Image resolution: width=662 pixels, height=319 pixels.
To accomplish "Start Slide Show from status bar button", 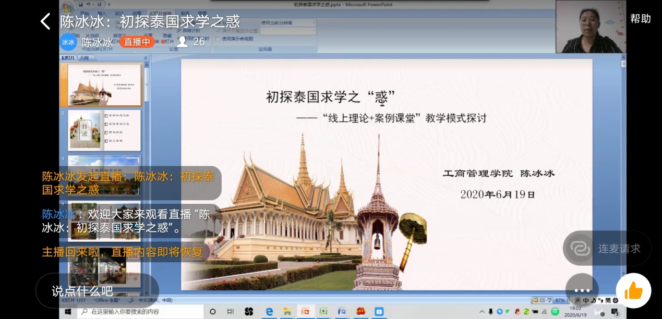I will (549, 300).
